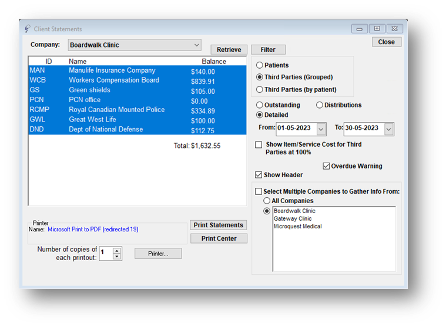Enable Show Item/Service Cost at 100% checkbox

coord(259,145)
